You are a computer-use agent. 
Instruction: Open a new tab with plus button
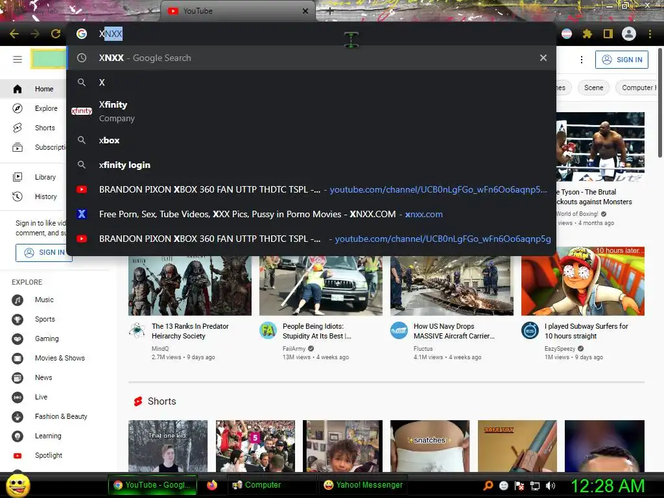point(330,12)
